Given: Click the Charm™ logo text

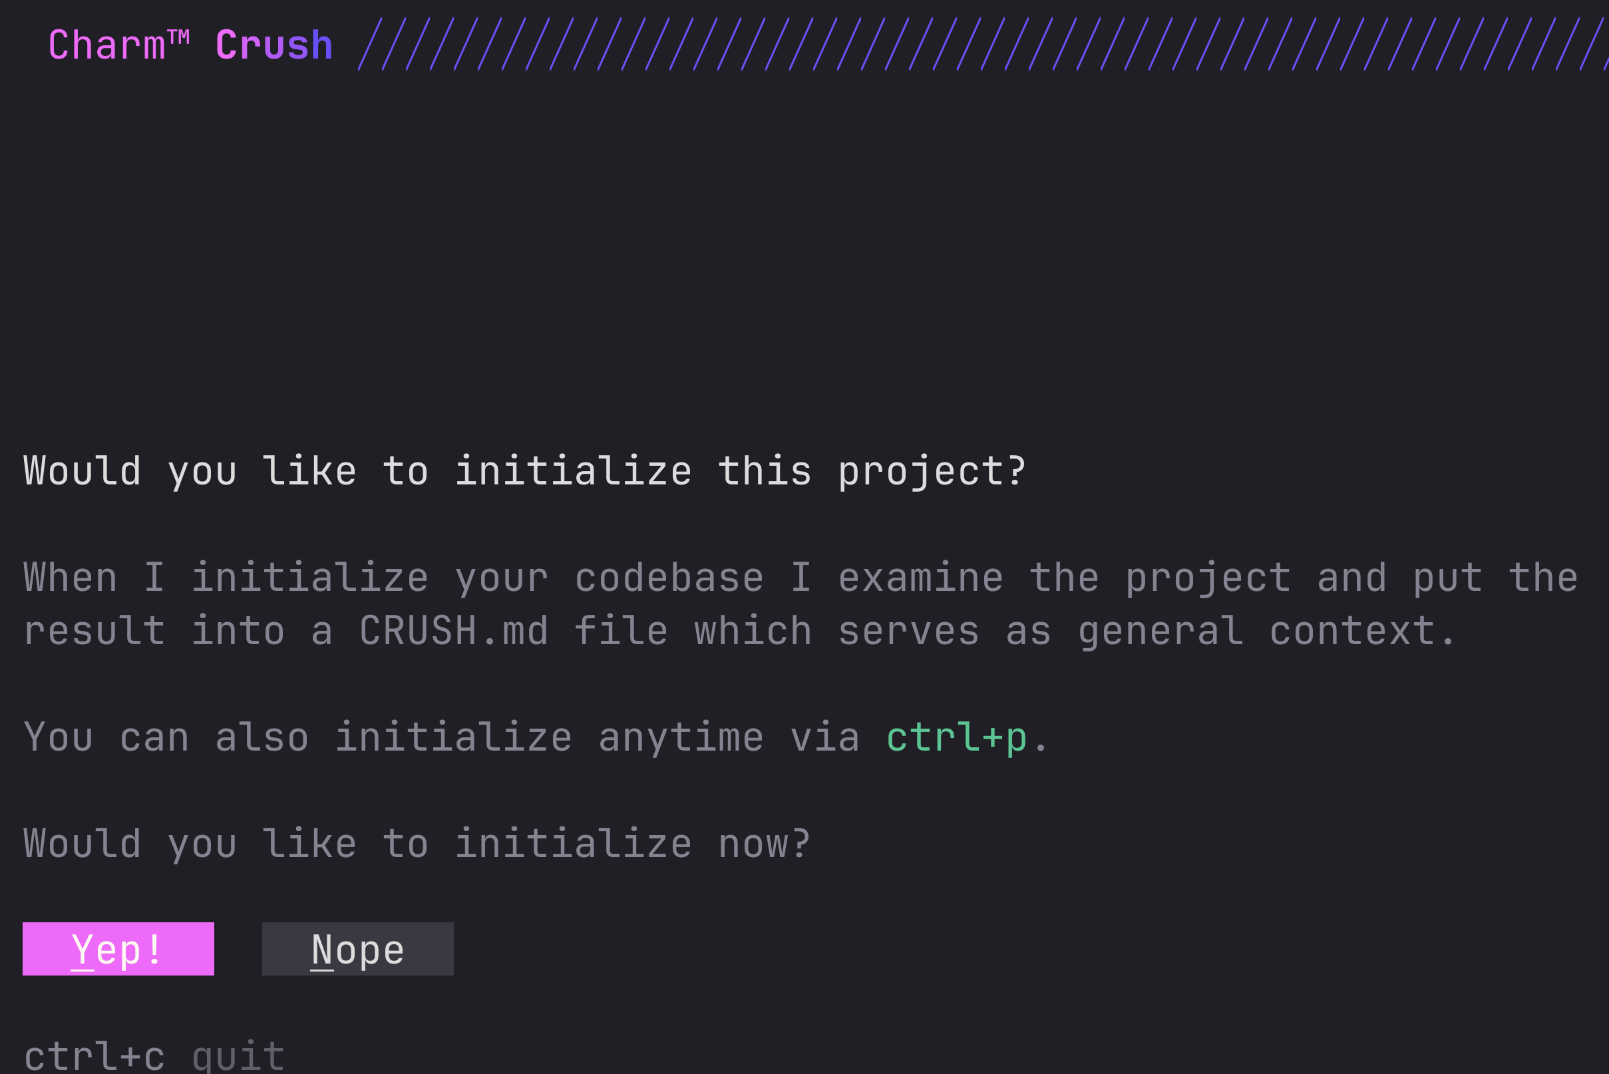Looking at the screenshot, I should click(118, 45).
